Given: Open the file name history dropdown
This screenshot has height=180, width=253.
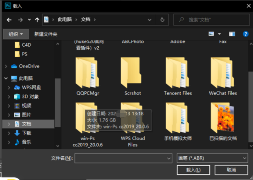Looking at the screenshot, I should pos(169,158).
